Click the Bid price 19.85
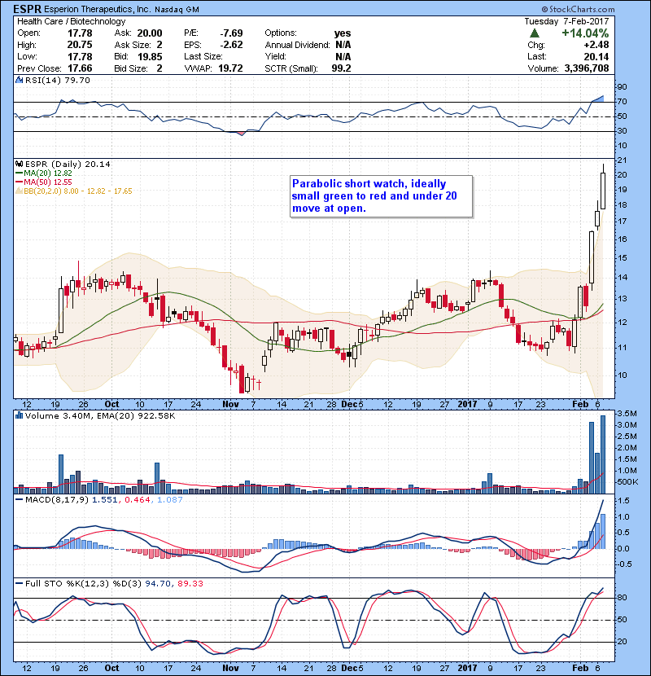 150,57
